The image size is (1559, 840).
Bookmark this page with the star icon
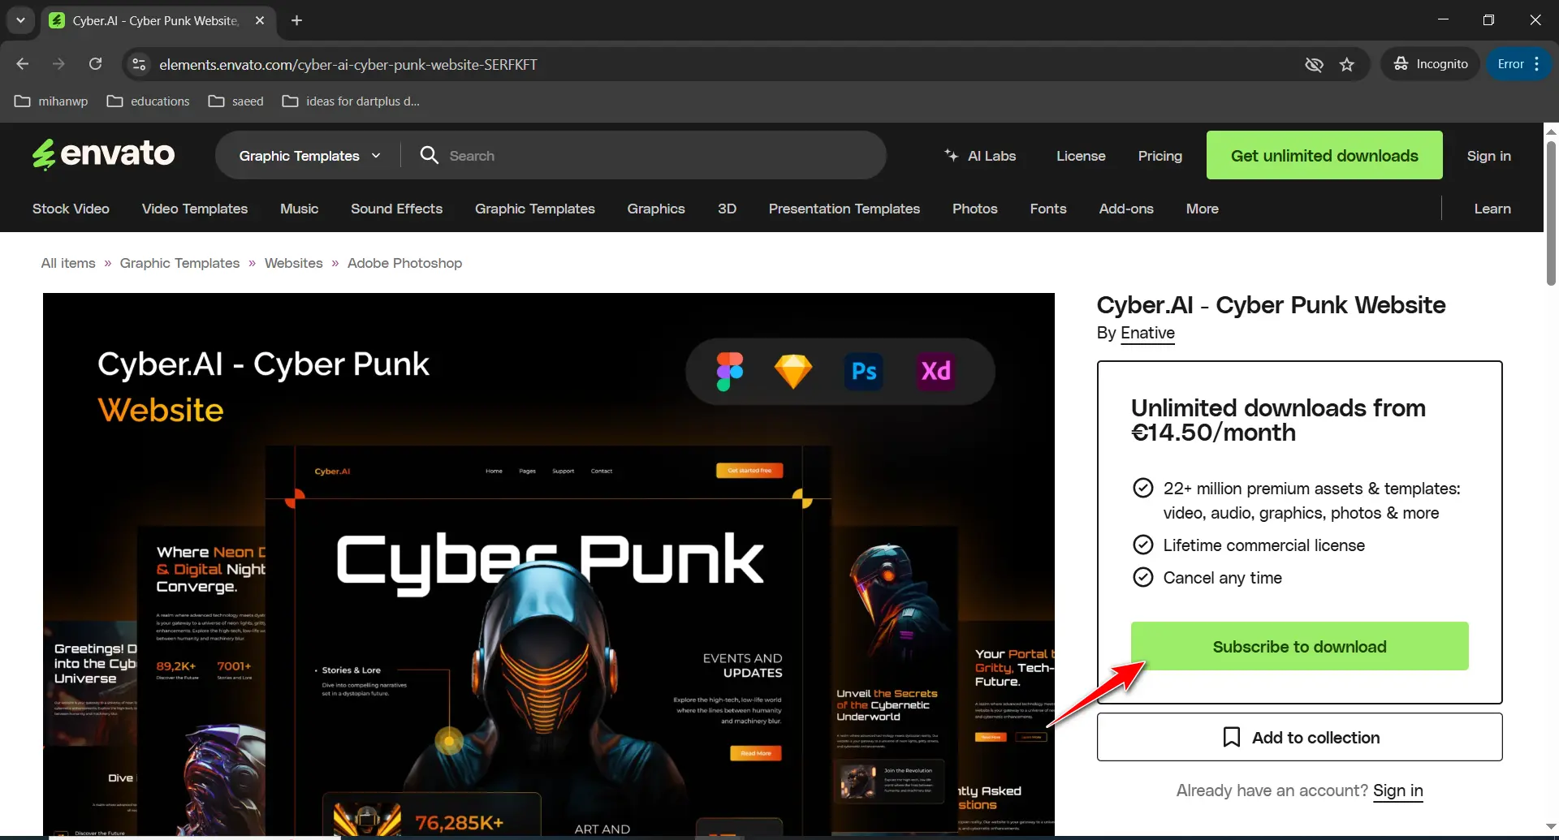(1347, 65)
